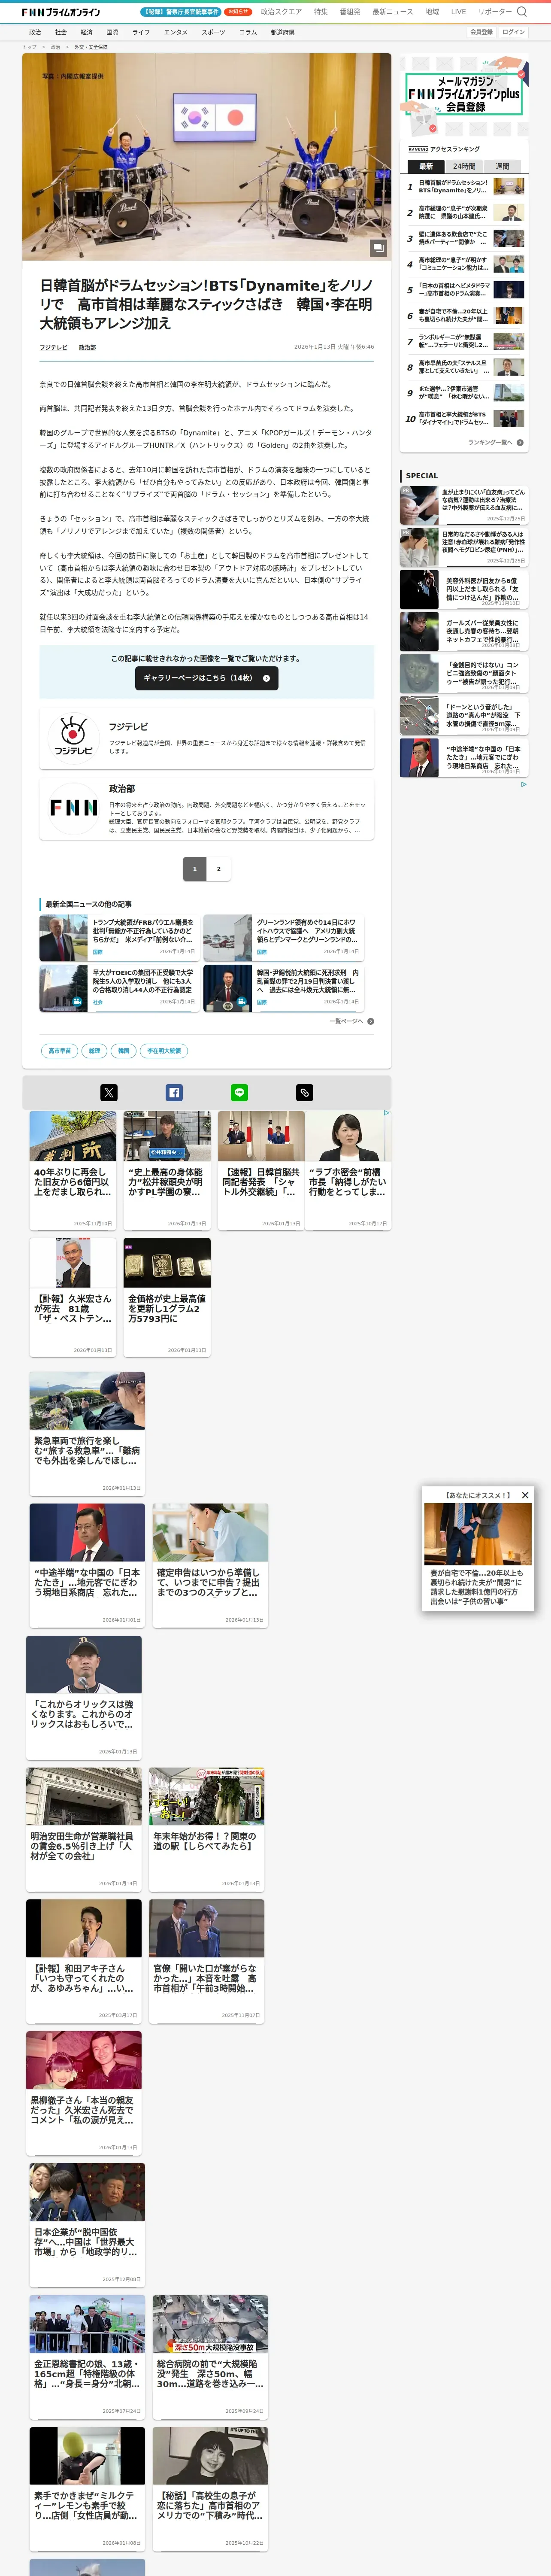551x2576 pixels.
Task: Click the お知らせ badge in header
Action: coord(238,12)
